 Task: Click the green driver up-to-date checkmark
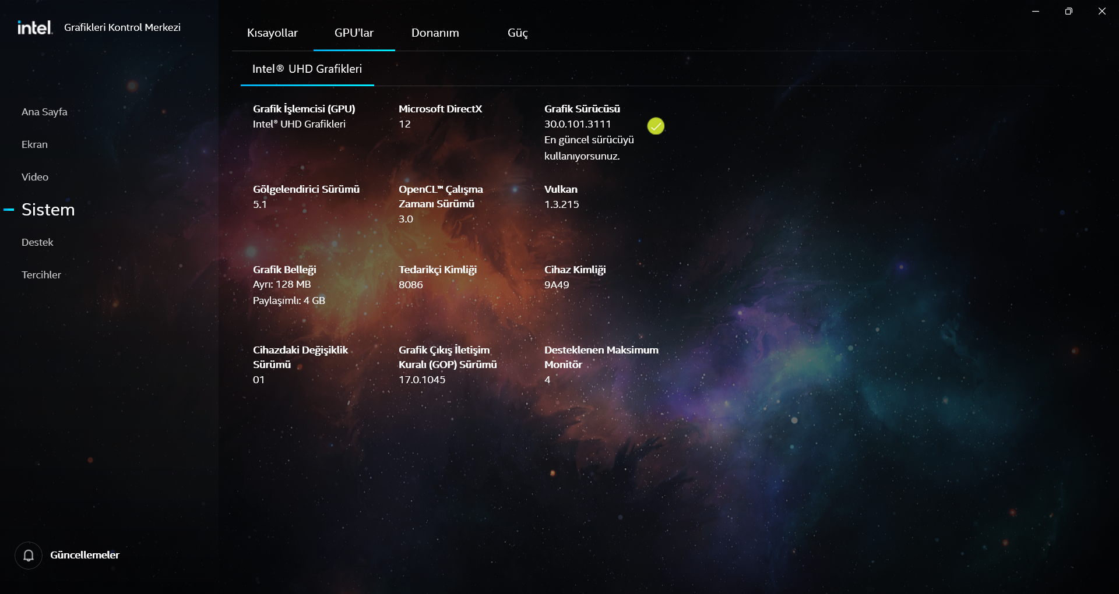tap(656, 126)
